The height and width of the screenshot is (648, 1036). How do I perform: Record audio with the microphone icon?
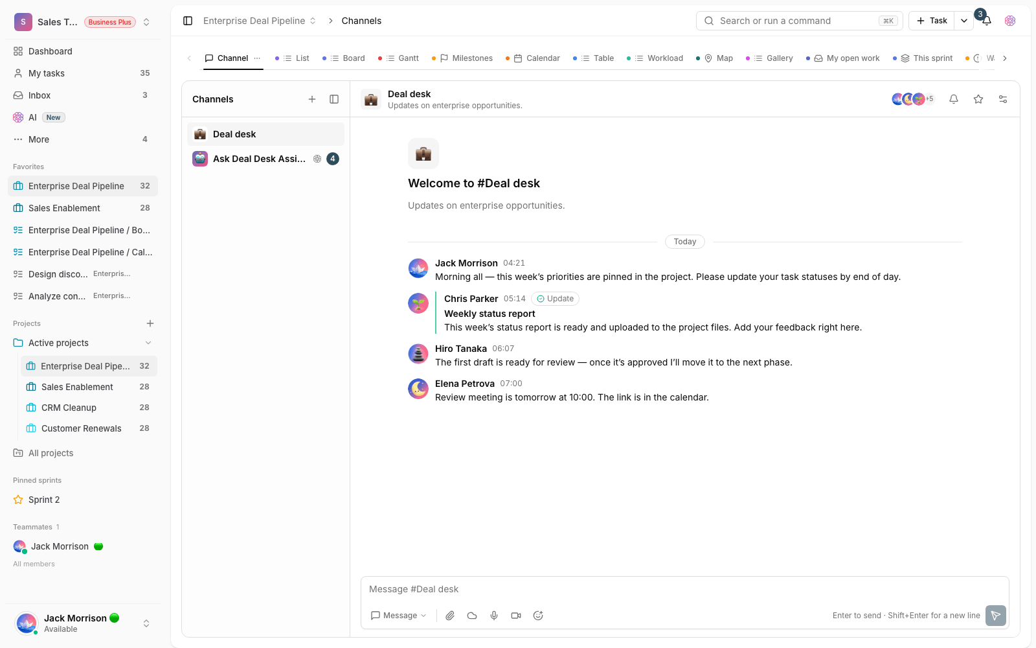(x=494, y=616)
